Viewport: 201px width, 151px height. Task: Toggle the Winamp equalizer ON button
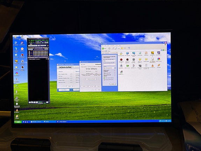tap(29, 49)
